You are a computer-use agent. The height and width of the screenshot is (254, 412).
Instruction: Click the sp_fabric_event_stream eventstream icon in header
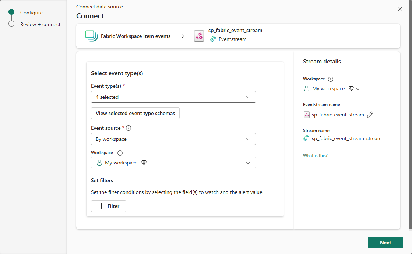click(199, 36)
